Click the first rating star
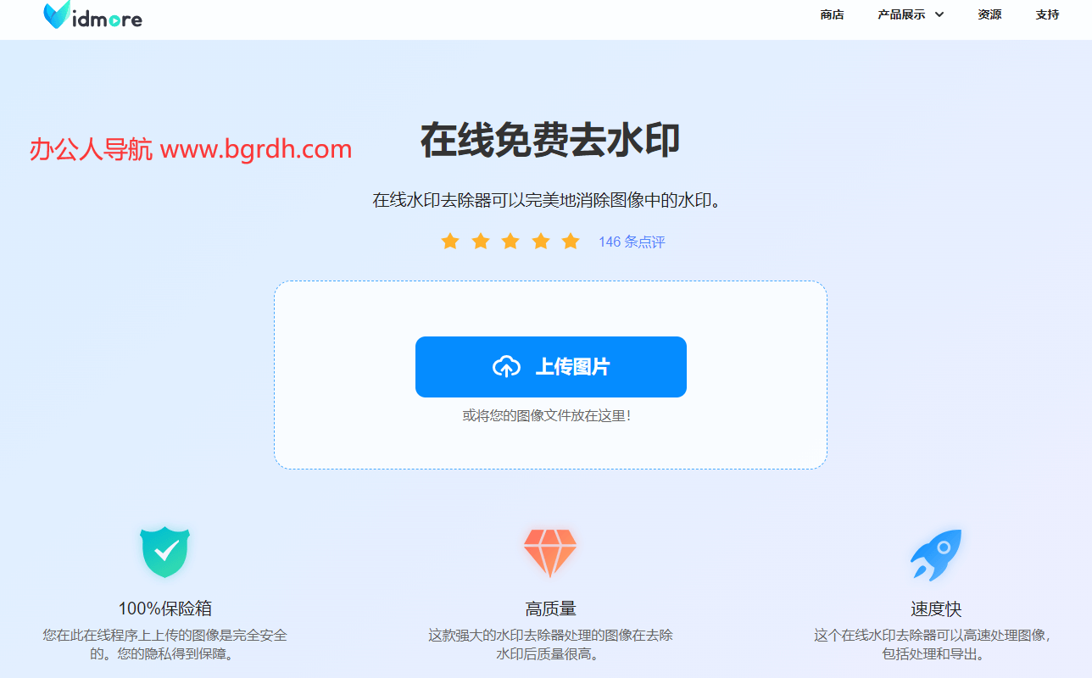Viewport: 1092px width, 678px height. (450, 242)
